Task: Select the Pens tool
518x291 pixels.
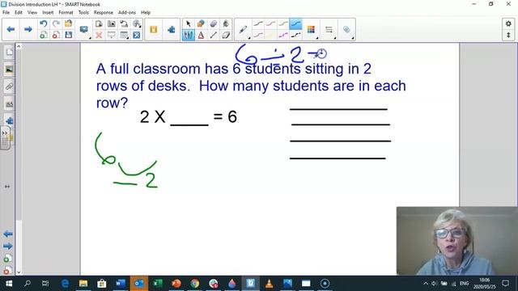Action: [189, 35]
